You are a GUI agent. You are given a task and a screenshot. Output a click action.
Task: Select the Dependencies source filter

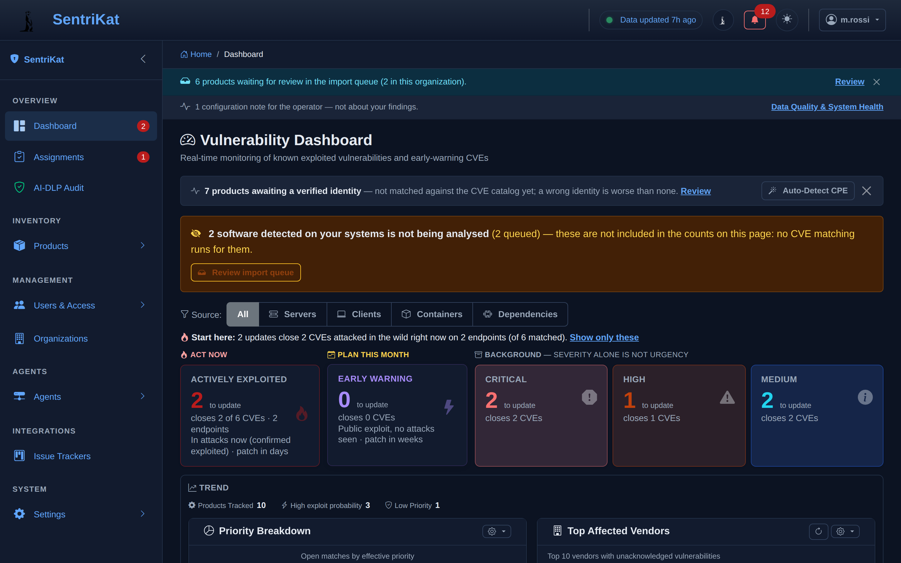point(520,314)
